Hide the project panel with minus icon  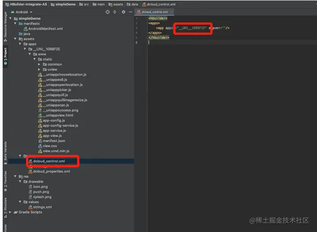coord(131,12)
